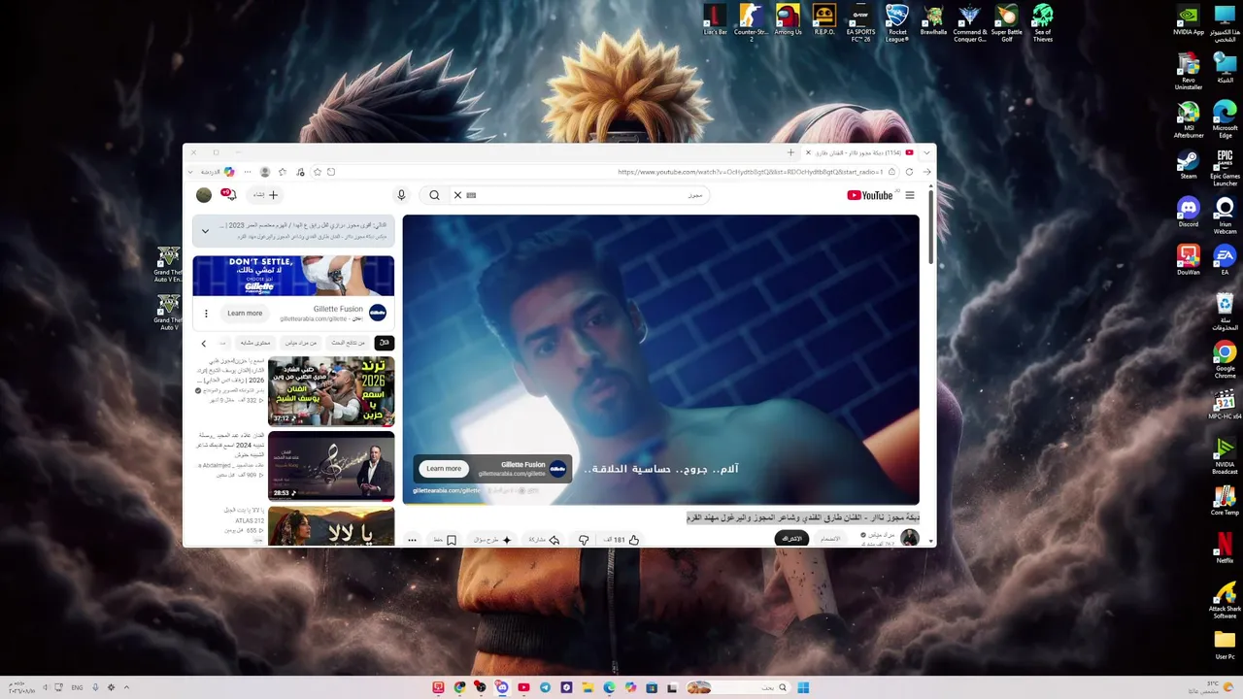Open Epic Games Launcher desktop shortcut
This screenshot has width=1243, height=699.
(x=1225, y=167)
